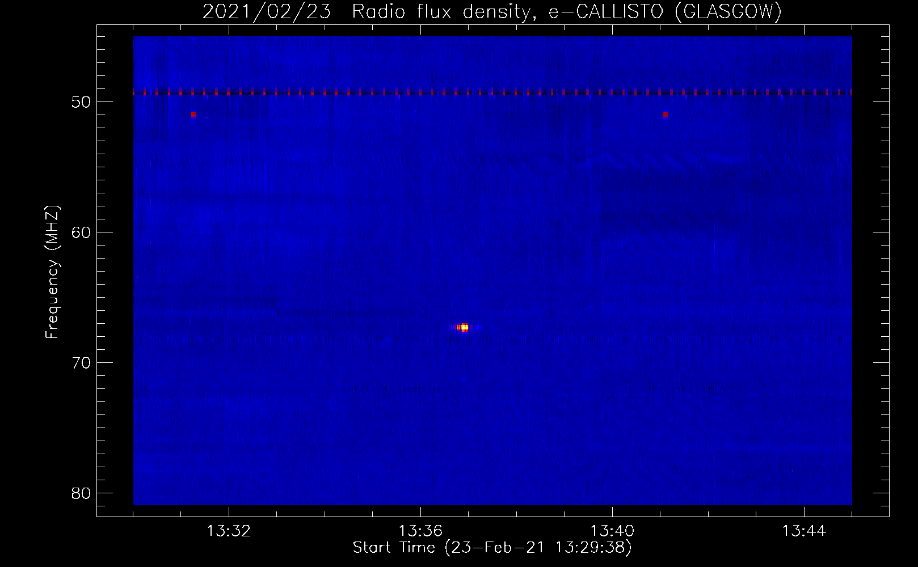Image resolution: width=918 pixels, height=567 pixels.
Task: Click the '13:32' time tick label
Action: click(229, 531)
